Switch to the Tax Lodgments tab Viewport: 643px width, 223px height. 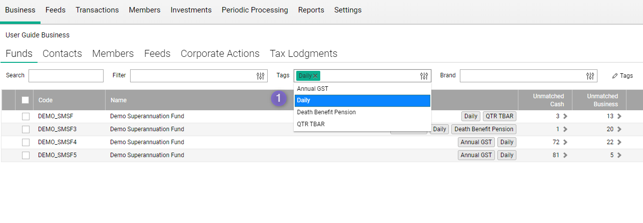tap(304, 53)
